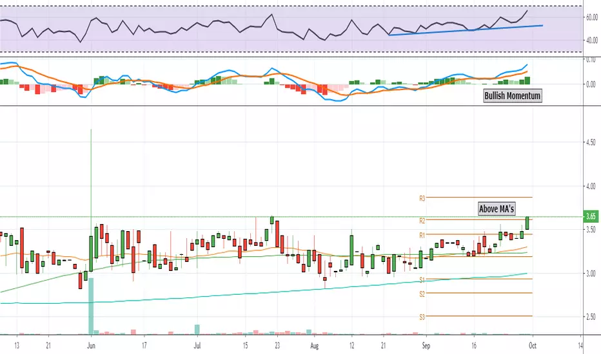Click the 12 date label on time axis

pyautogui.click(x=351, y=346)
